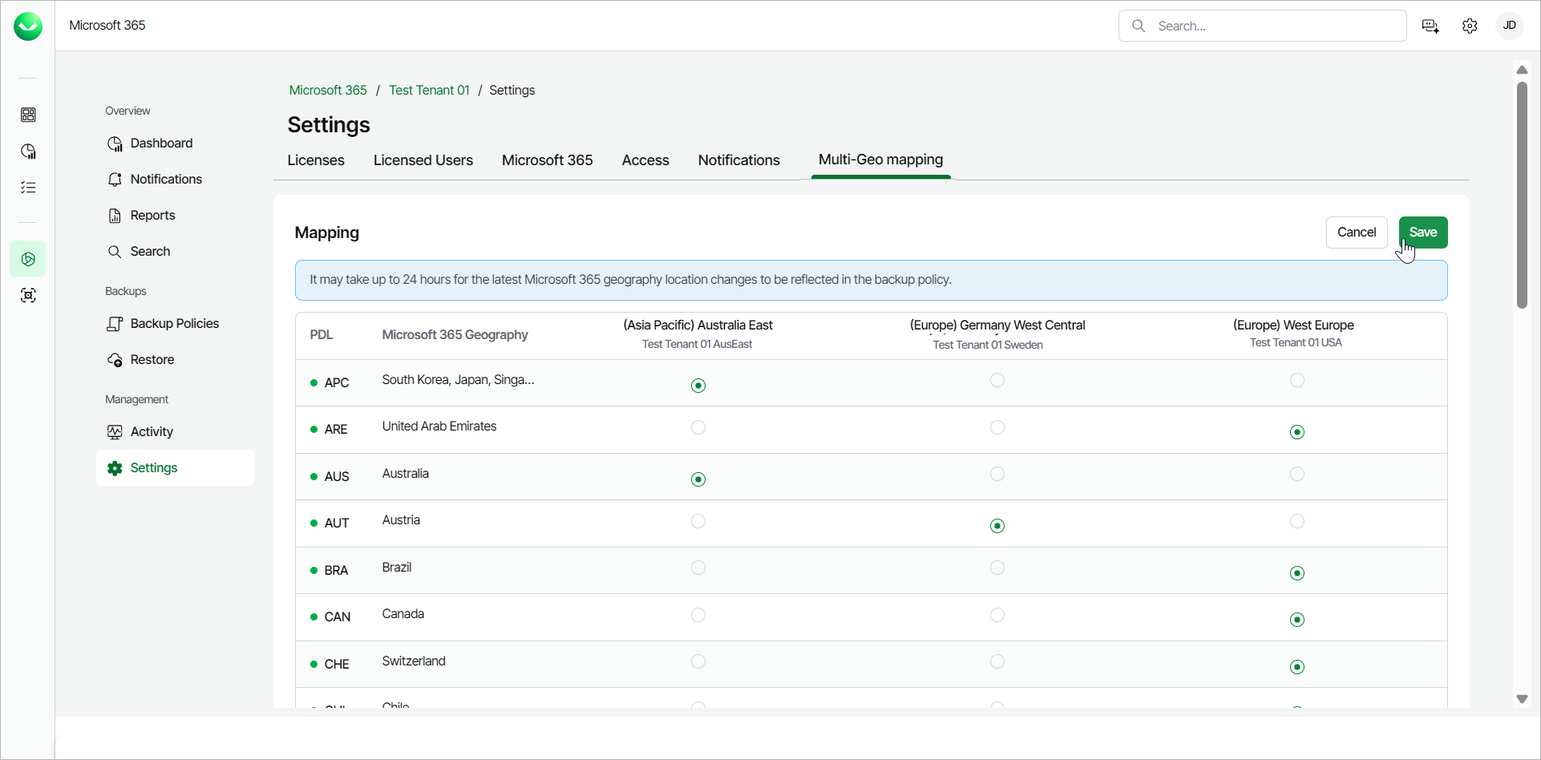Image resolution: width=1541 pixels, height=760 pixels.
Task: Focus the Search input field
Action: pos(1275,26)
